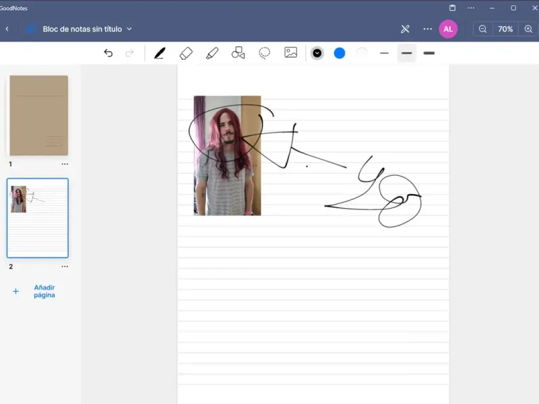Choose the thin stroke width
The image size is (539, 404).
[x=385, y=53]
